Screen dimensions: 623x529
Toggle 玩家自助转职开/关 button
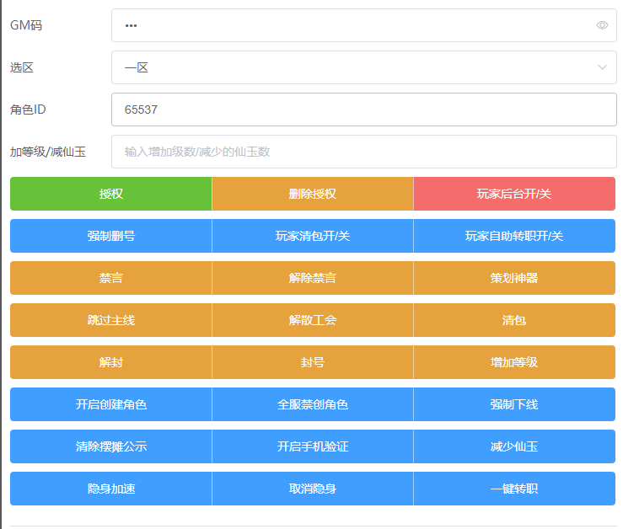click(514, 236)
